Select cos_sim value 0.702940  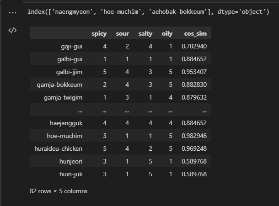click(194, 46)
